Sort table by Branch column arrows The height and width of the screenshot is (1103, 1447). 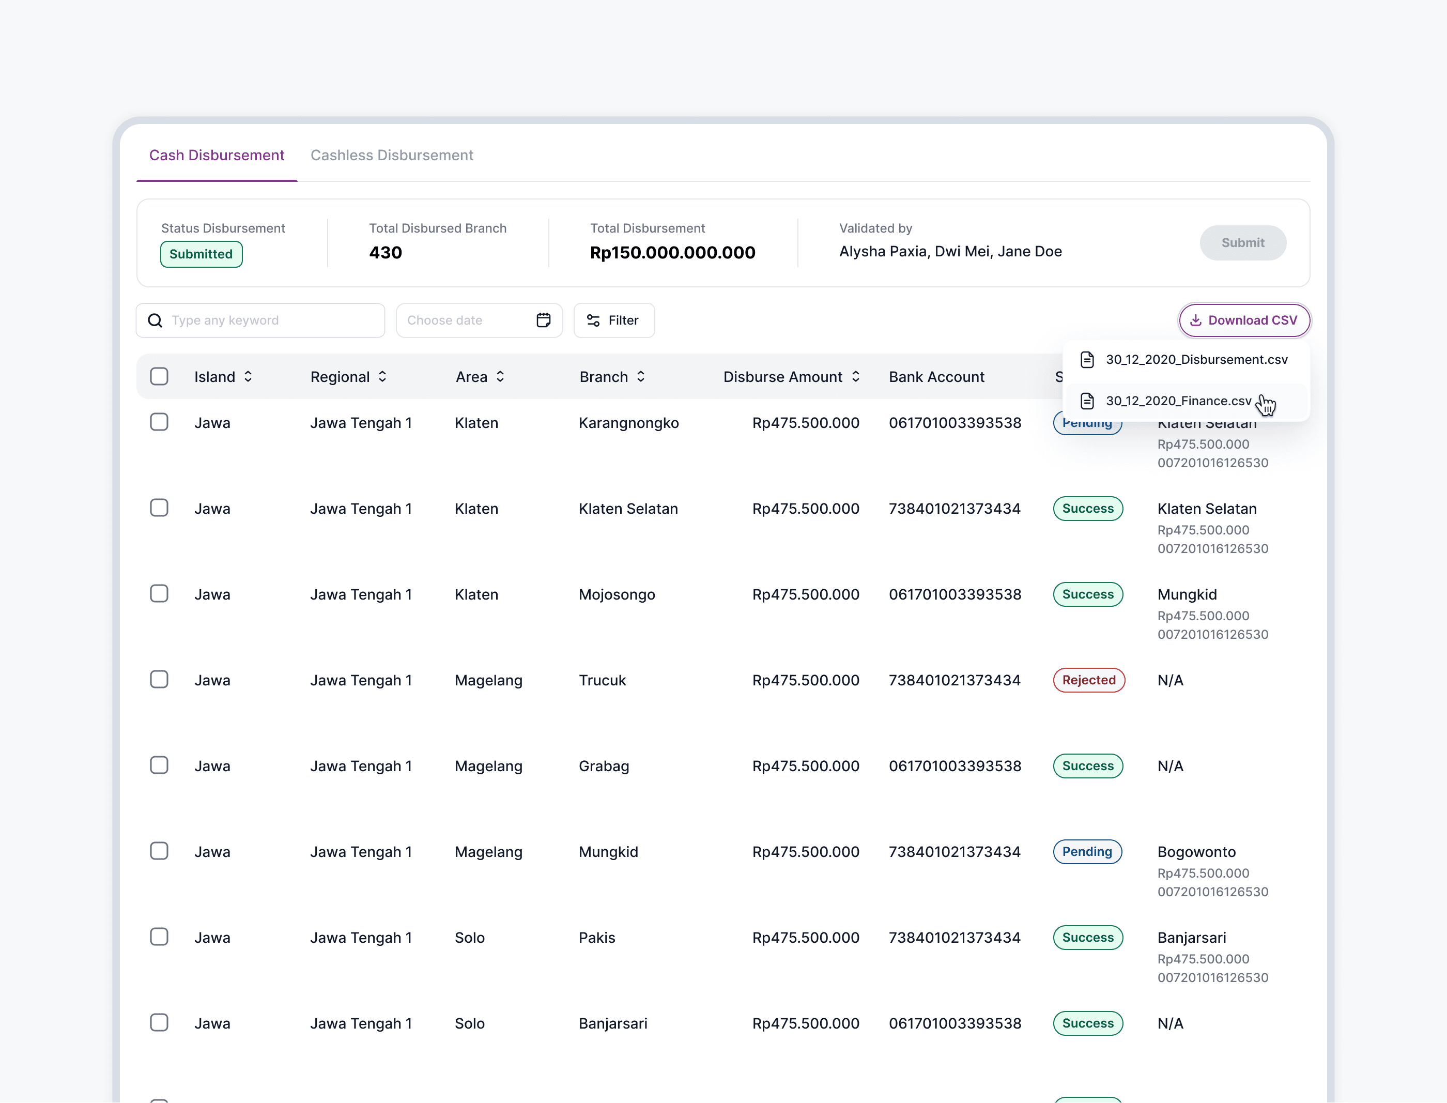[641, 377]
